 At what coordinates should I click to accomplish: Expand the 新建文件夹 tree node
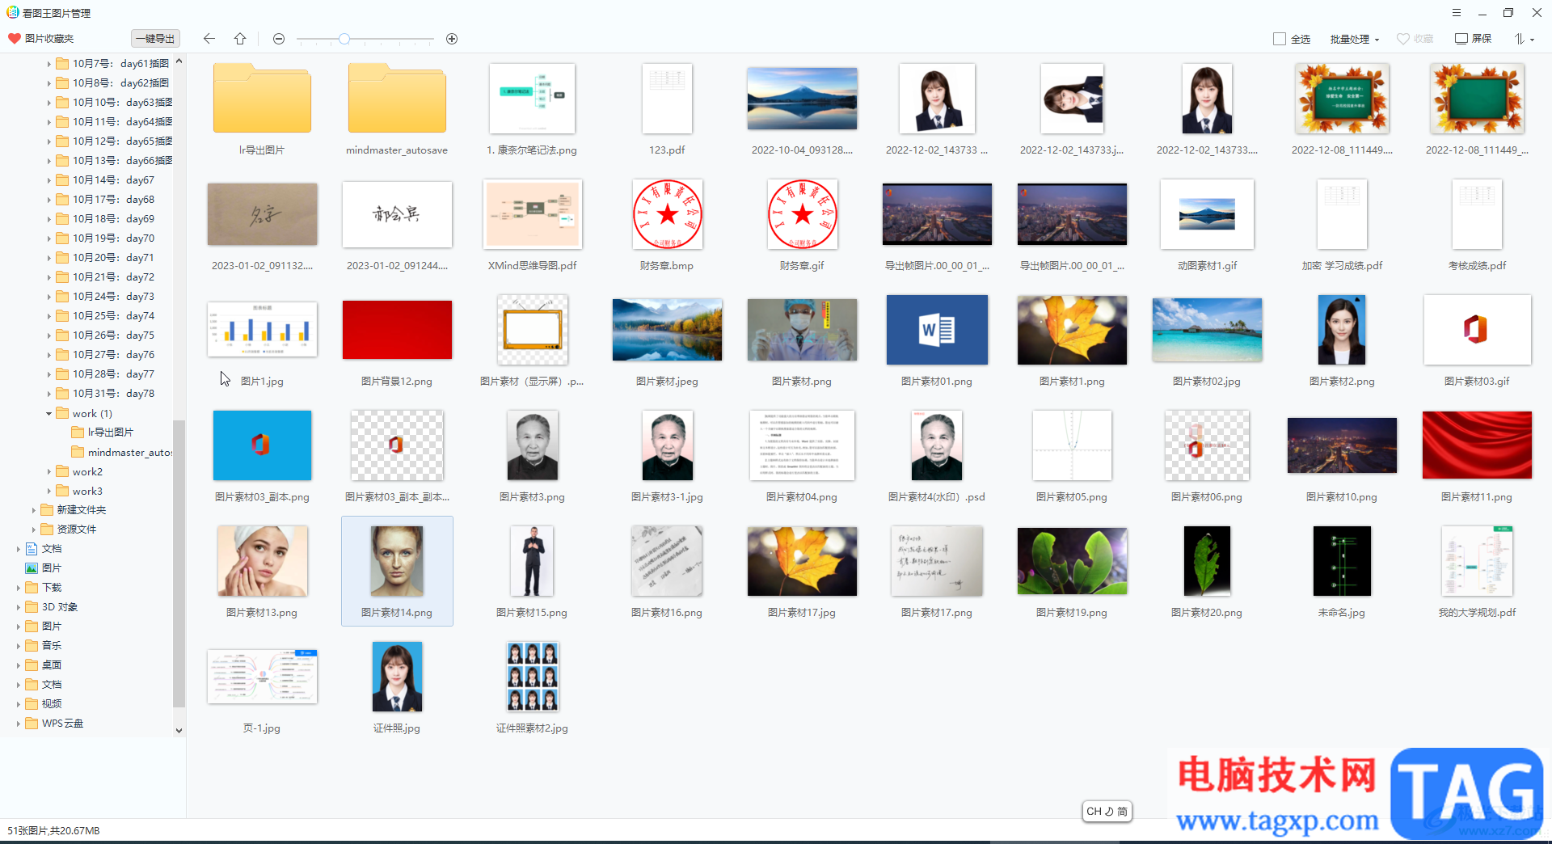(33, 510)
